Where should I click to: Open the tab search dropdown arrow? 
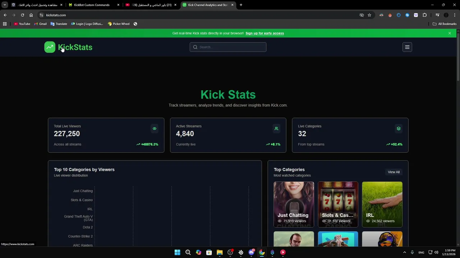(5, 5)
